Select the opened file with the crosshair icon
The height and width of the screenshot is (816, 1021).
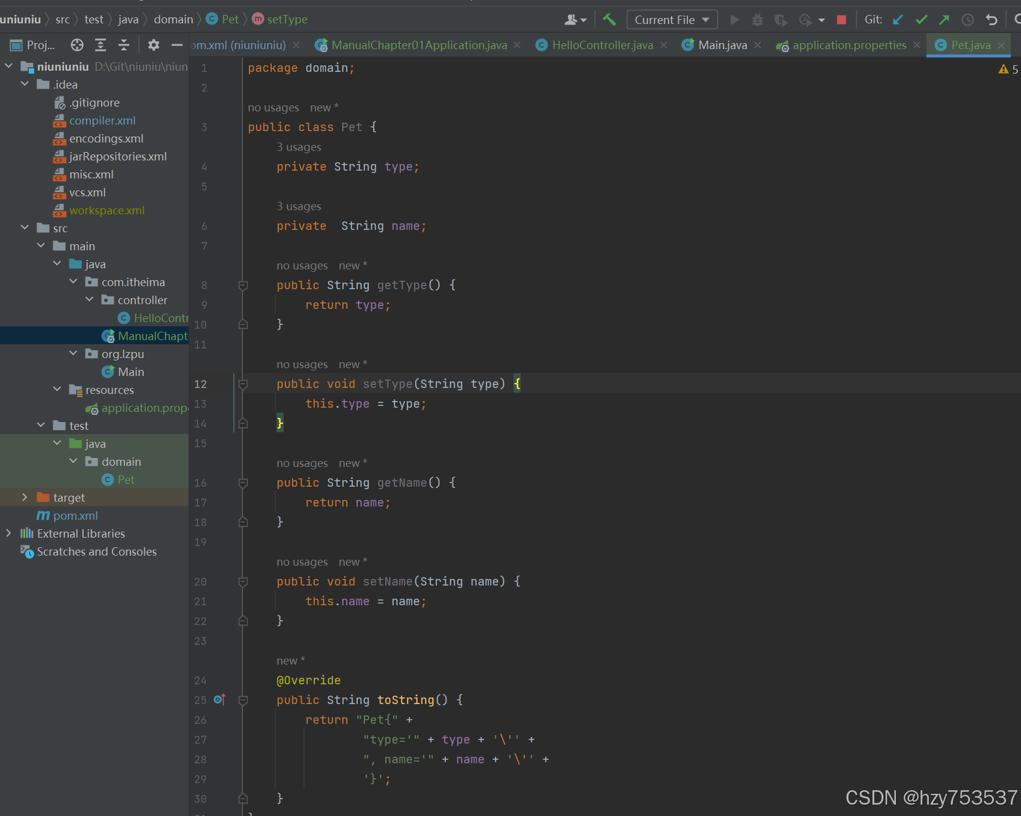click(x=77, y=44)
